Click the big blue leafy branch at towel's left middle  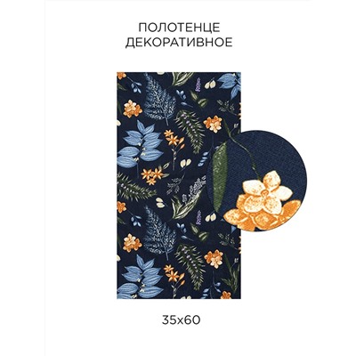tap(141, 144)
